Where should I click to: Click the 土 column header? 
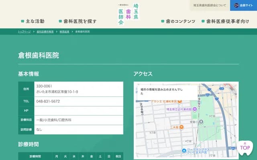[100, 156]
